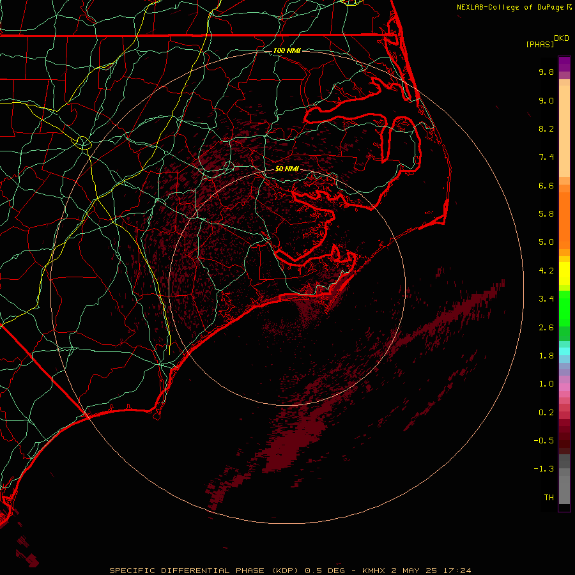The width and height of the screenshot is (575, 575).
Task: Click the SPECIFIC DIFFERENTIAL PHASE (KDP) caption
Action: (x=204, y=571)
